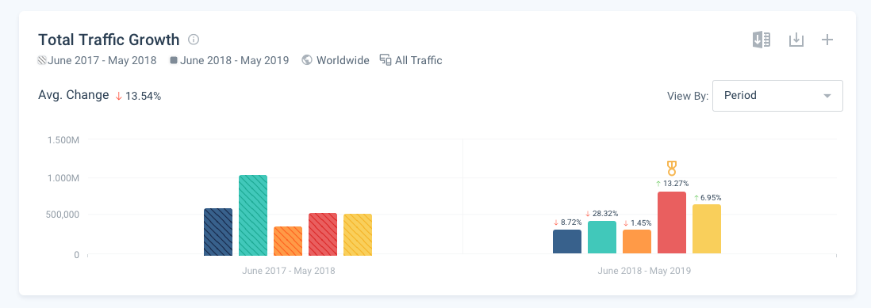The image size is (871, 308).
Task: Click the medal icon above the red bar
Action: click(x=672, y=168)
